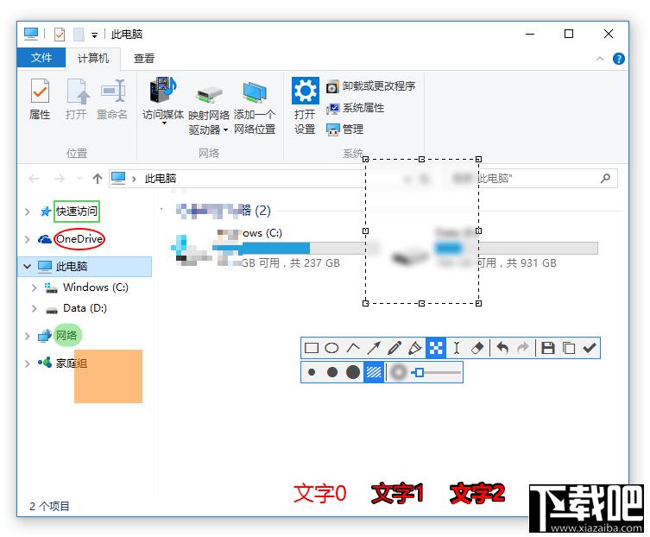Screen dimensions: 650x537
Task: Expand the 家庭组 tree node
Action: coord(28,363)
